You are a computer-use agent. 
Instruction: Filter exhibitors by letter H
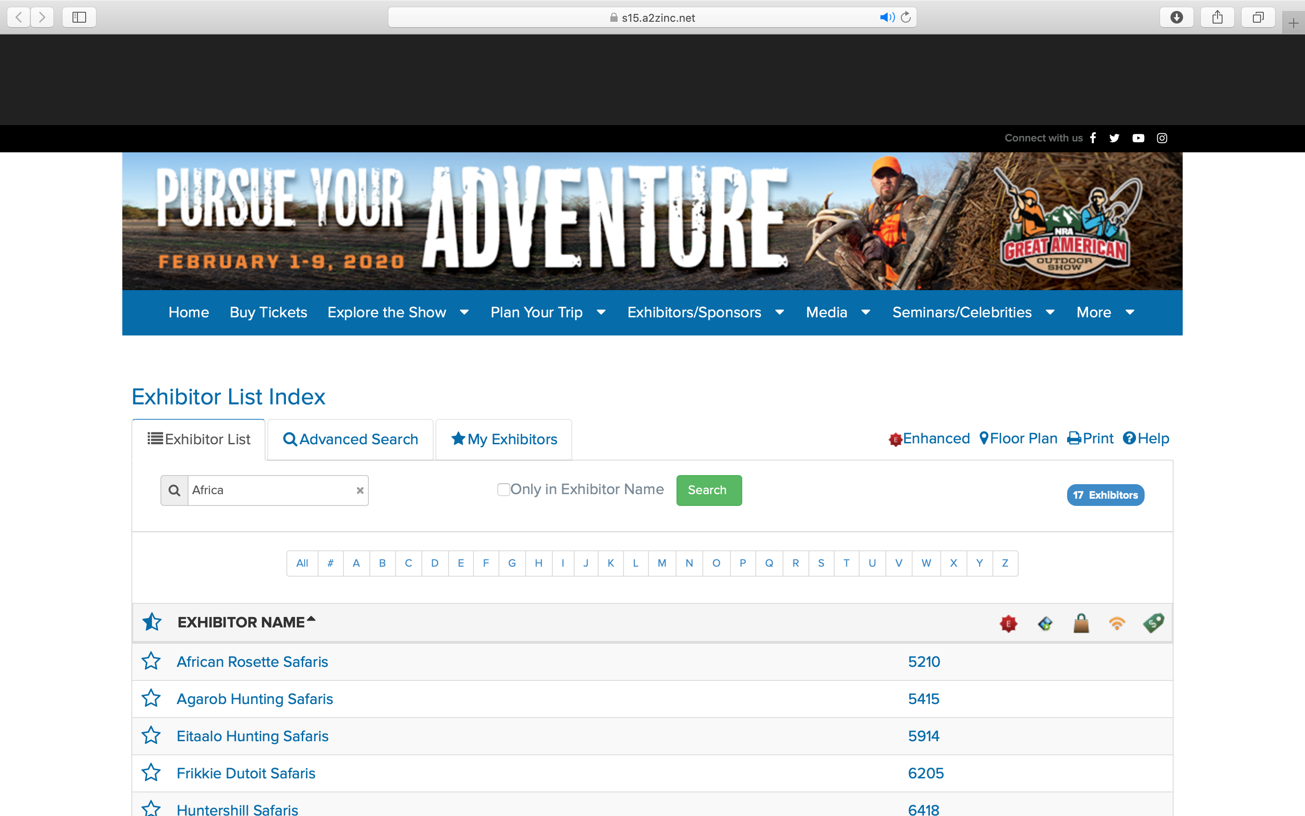click(539, 563)
